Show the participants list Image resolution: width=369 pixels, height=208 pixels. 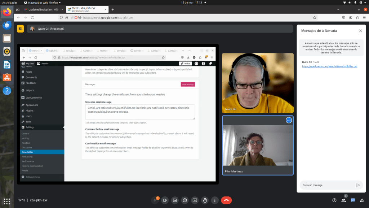click(344, 200)
